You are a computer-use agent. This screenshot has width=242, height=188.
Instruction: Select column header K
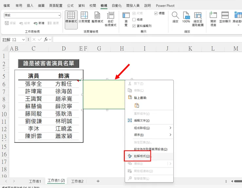(190, 48)
